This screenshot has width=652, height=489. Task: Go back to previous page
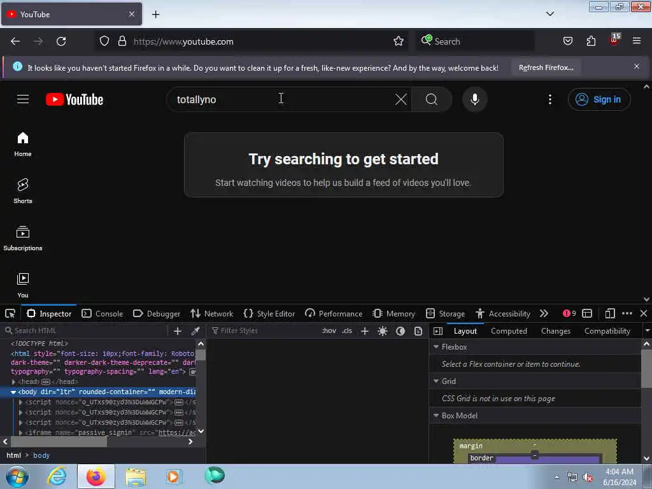[15, 41]
